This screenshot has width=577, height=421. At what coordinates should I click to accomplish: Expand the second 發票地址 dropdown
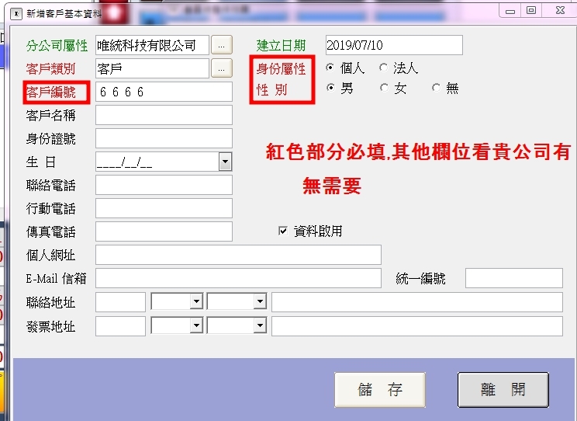(259, 326)
